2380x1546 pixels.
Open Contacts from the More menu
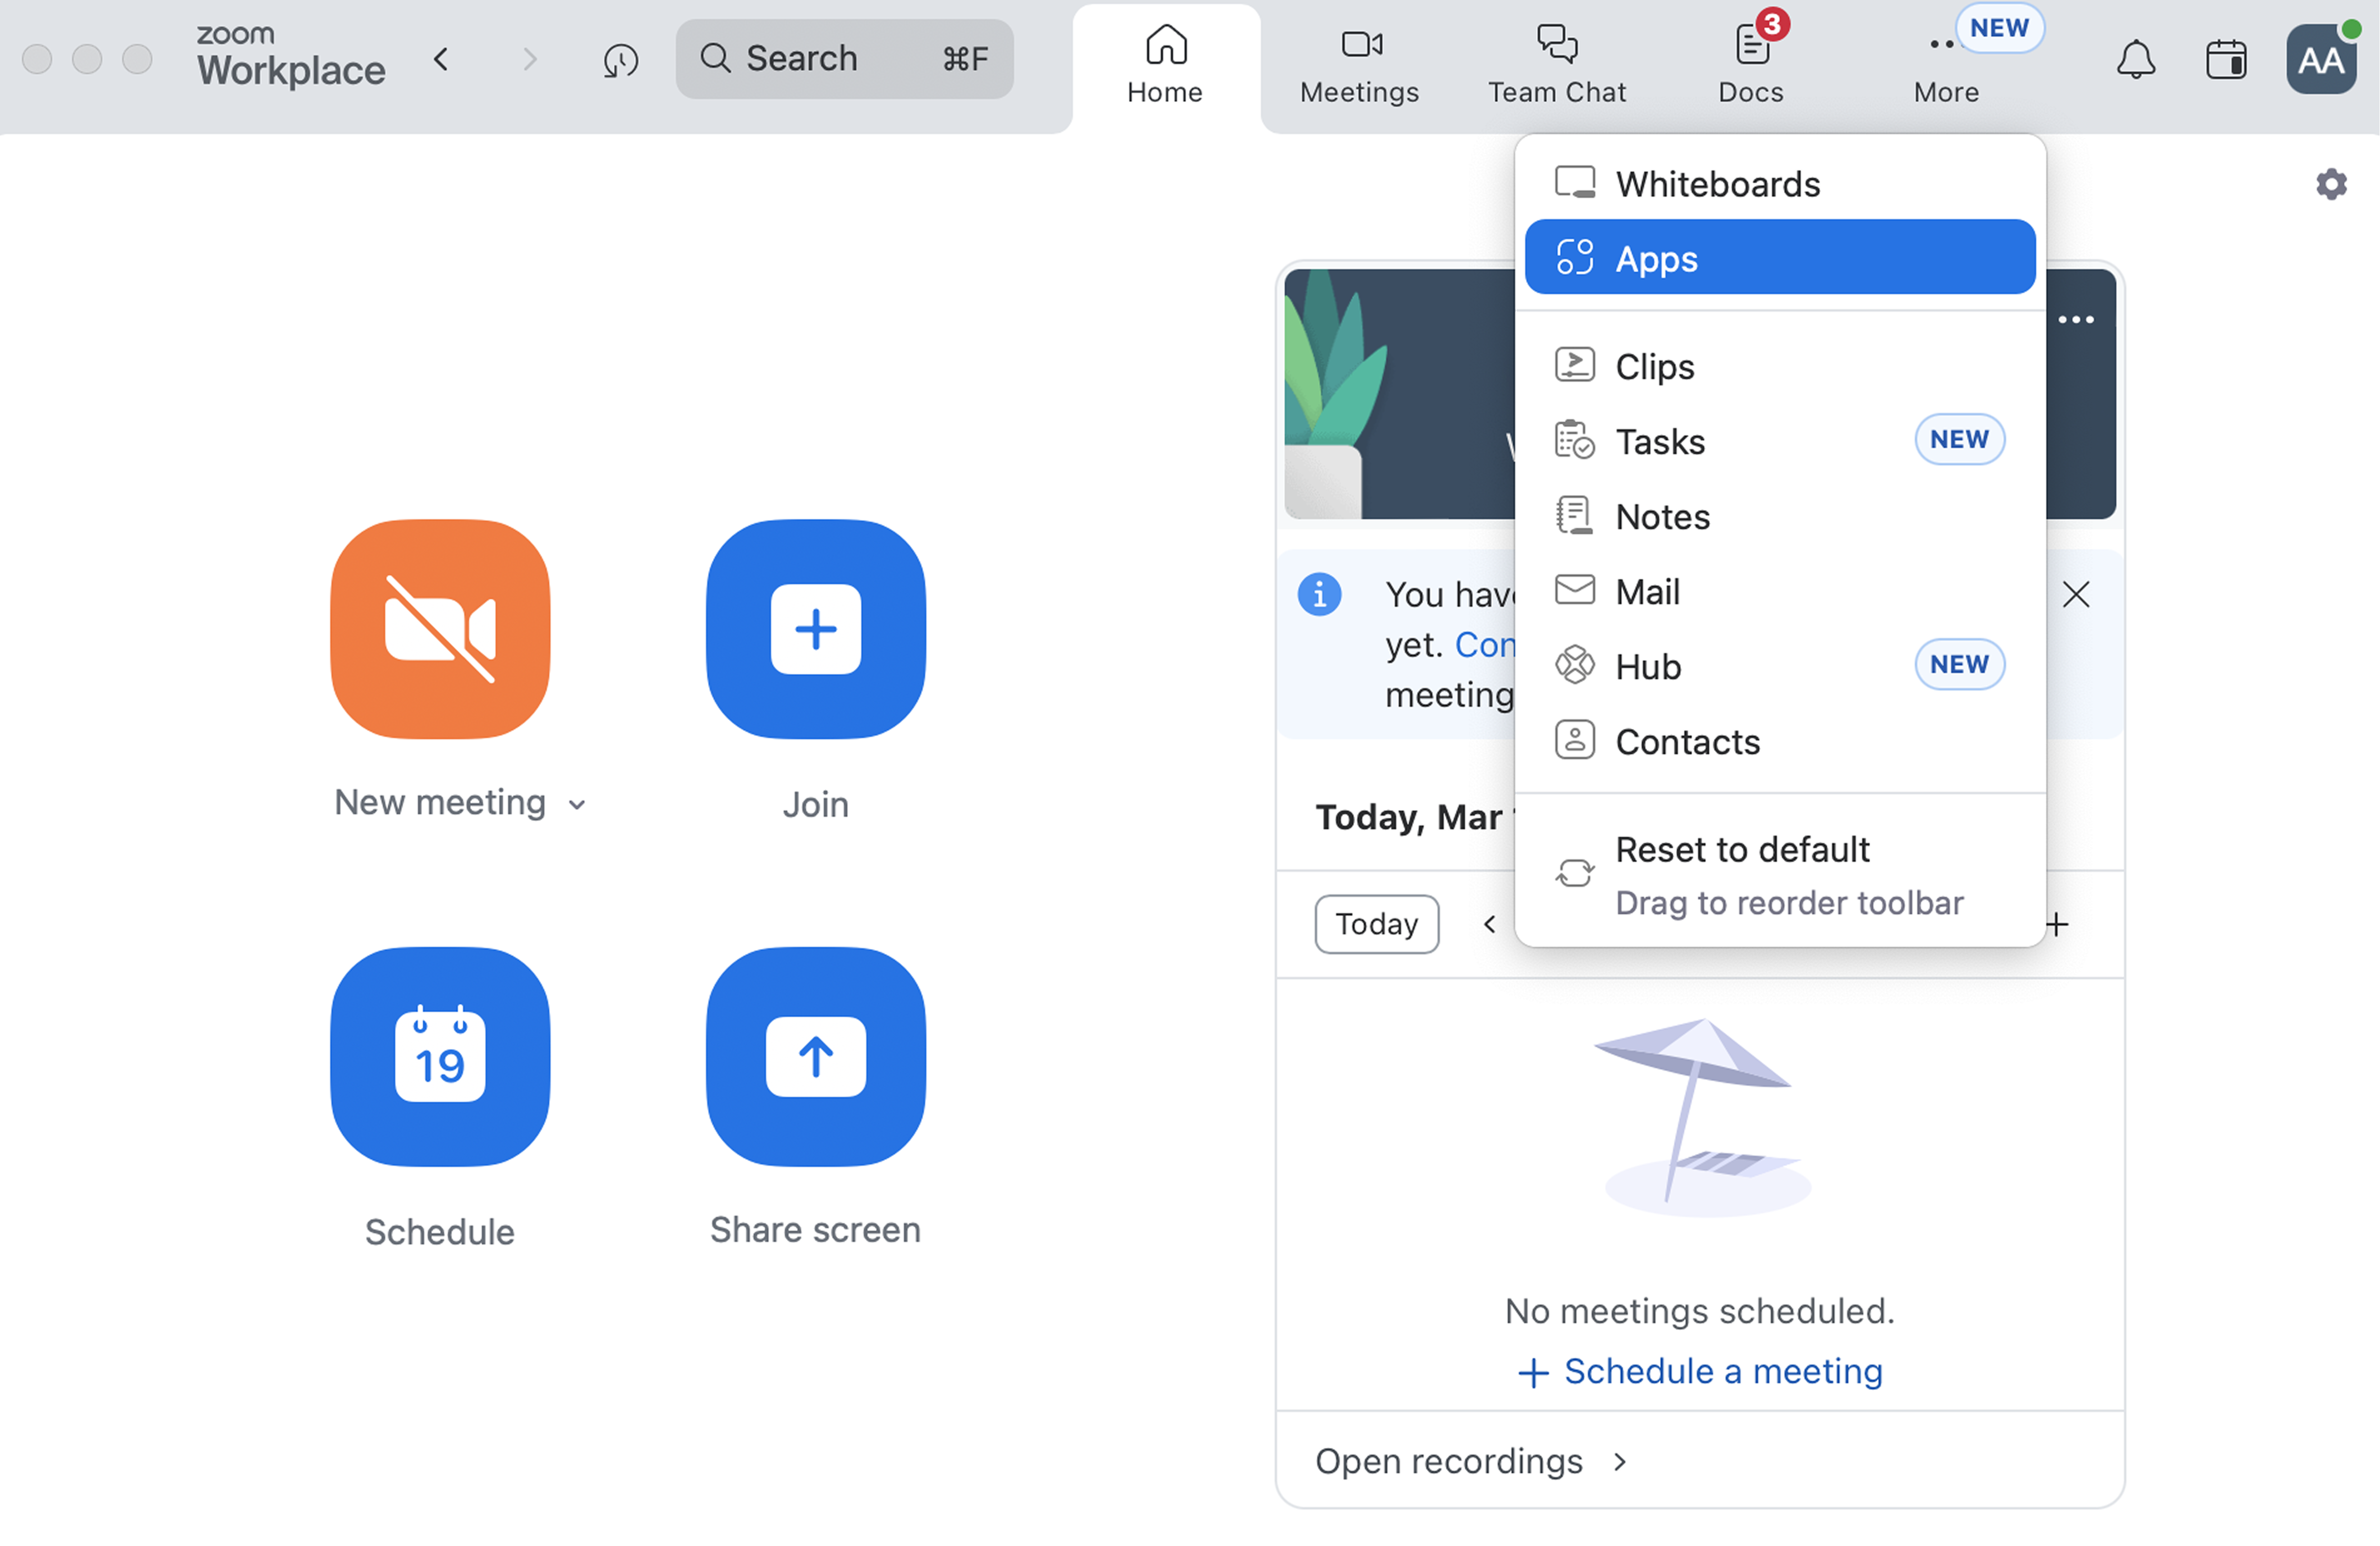[x=1780, y=740]
